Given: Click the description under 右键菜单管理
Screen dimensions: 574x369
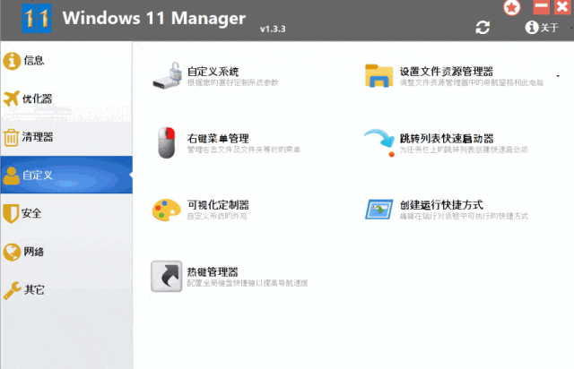Looking at the screenshot, I should (244, 150).
